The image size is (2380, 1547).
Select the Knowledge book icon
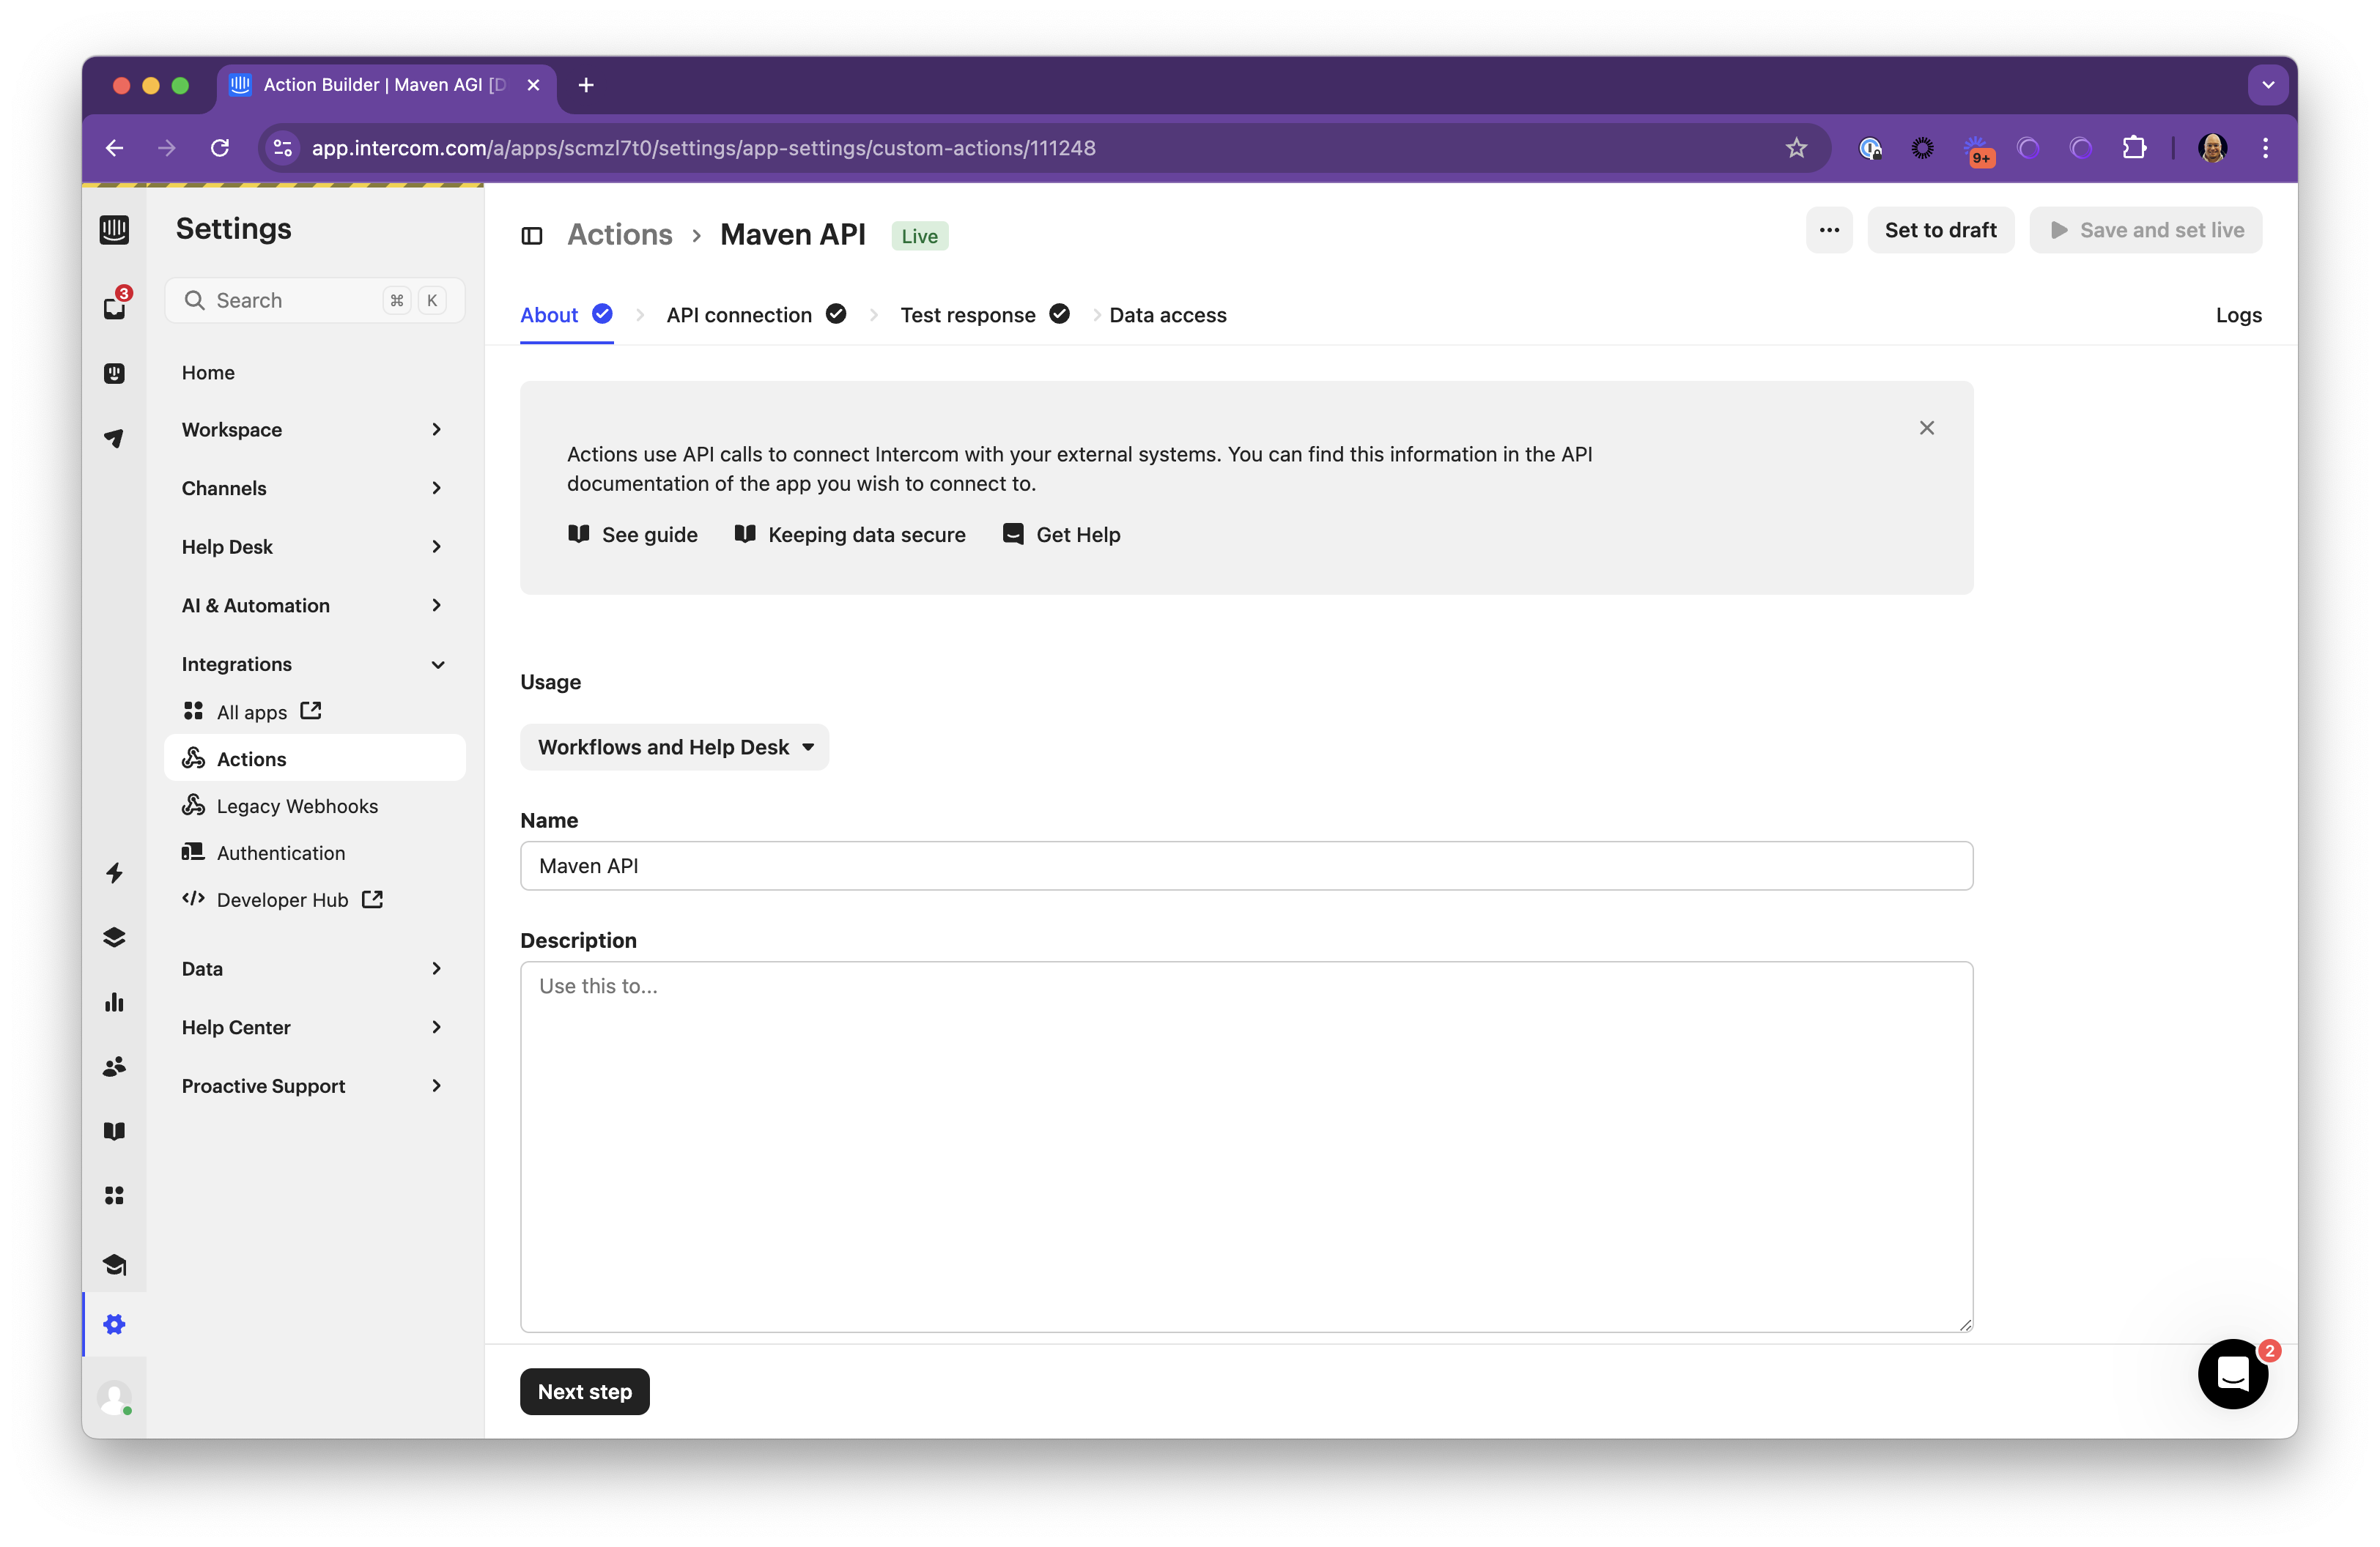(x=115, y=1130)
